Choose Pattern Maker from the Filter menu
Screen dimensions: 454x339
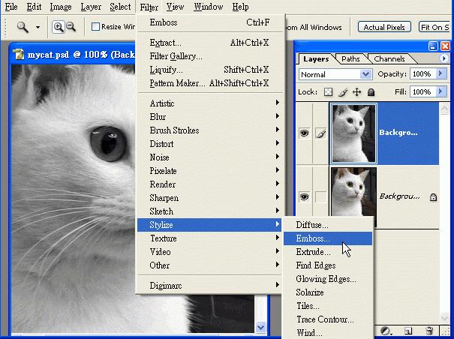click(x=209, y=83)
